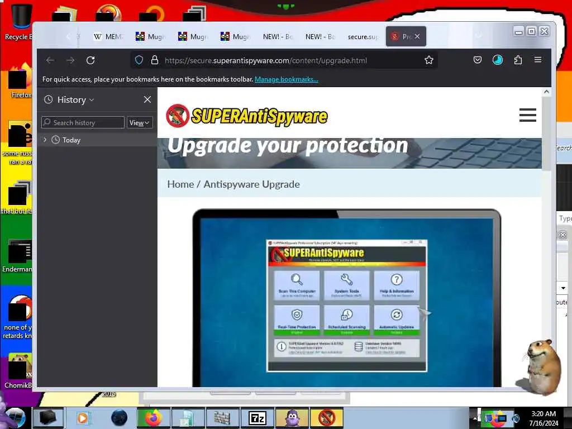Open Firefox from the taskbar
This screenshot has height=429, width=572.
(x=153, y=418)
